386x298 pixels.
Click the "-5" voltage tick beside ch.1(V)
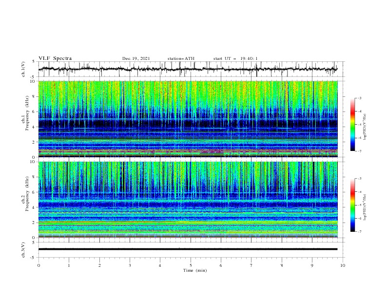[x=33, y=77]
